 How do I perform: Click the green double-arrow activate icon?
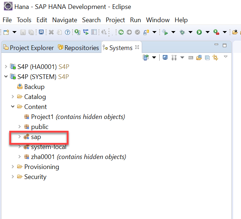point(121,32)
